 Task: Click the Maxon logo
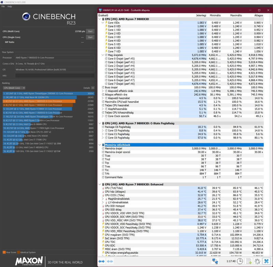[x=29, y=261]
